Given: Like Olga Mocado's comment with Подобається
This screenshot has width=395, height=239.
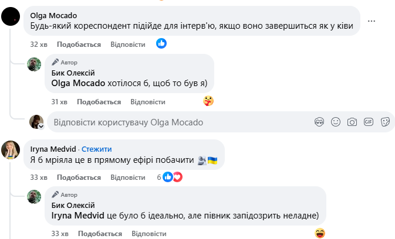Looking at the screenshot, I should click(x=79, y=45).
